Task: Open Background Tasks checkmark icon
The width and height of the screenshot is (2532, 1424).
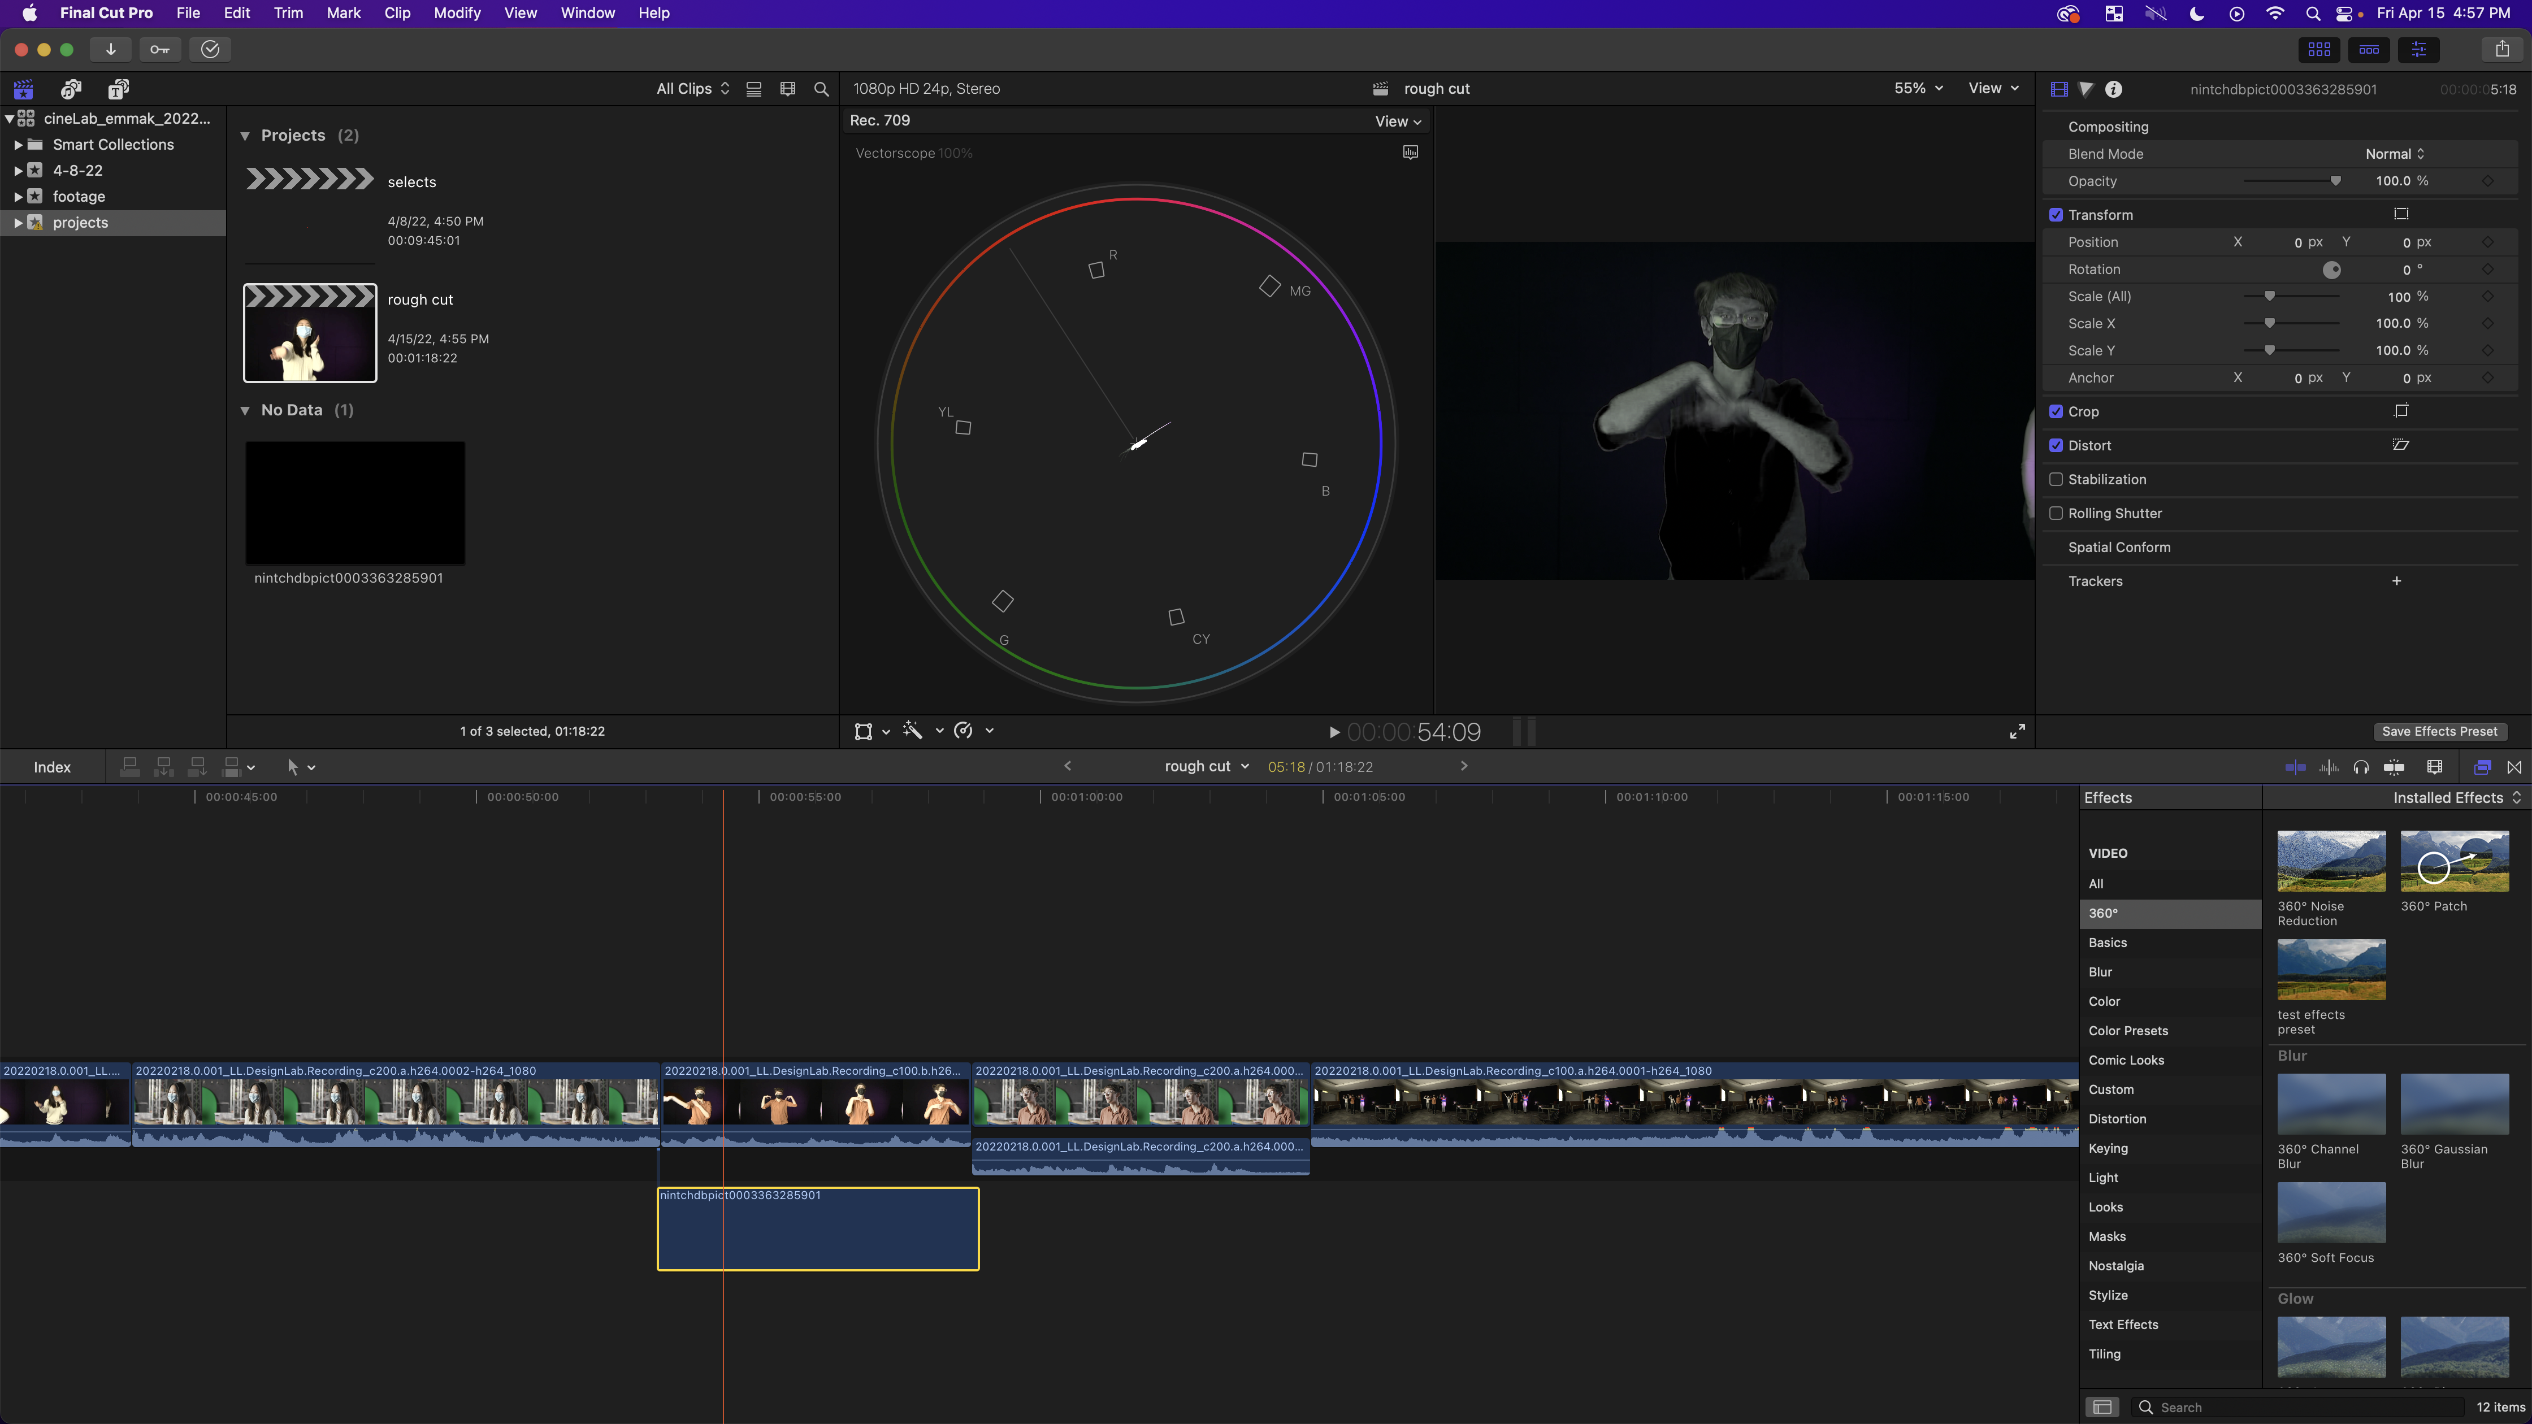Action: click(x=210, y=49)
